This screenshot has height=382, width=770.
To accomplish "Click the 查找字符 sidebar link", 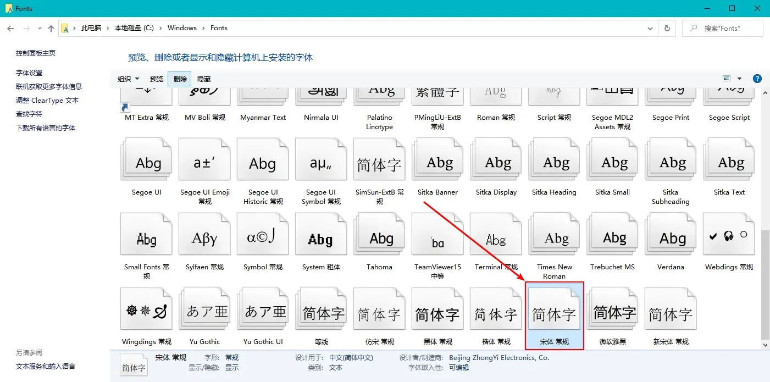I will (x=29, y=114).
